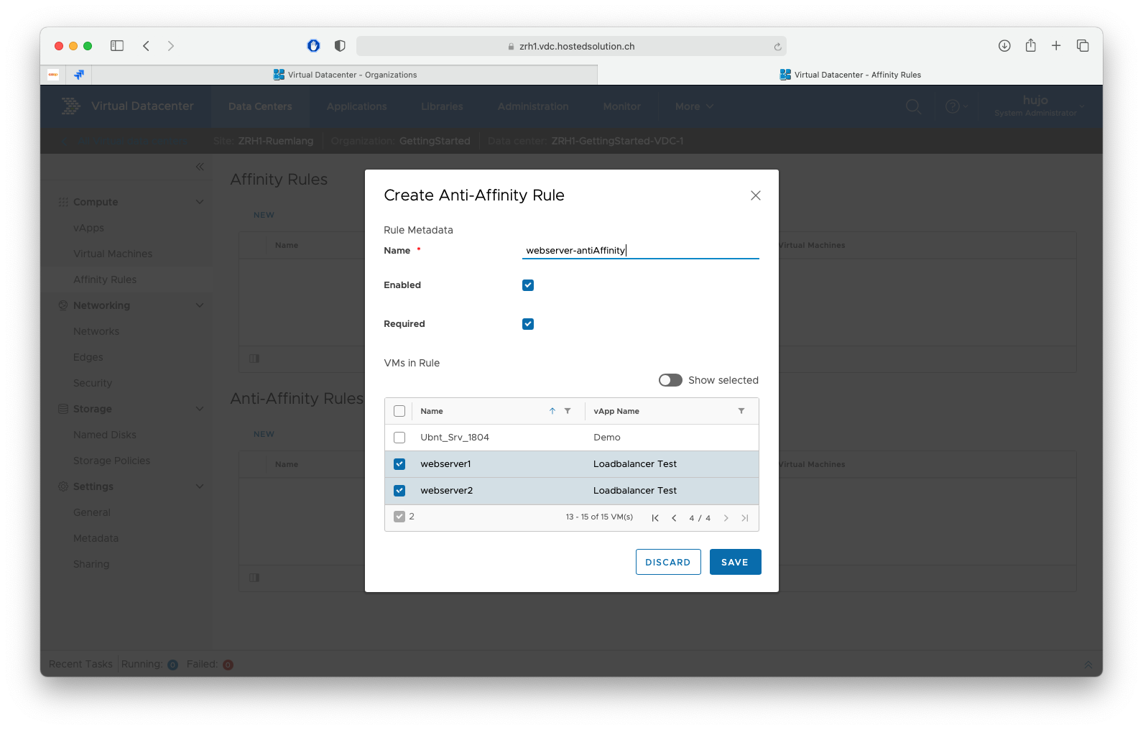Save the anti-affinity rule

click(735, 562)
